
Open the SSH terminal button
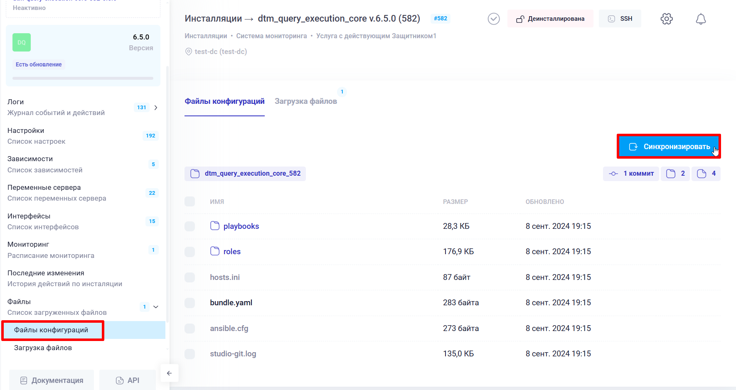tap(620, 19)
